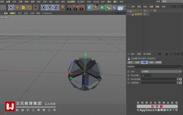Click Object Manager search magnifier icon
The height and width of the screenshot is (115, 183).
pos(172,7)
